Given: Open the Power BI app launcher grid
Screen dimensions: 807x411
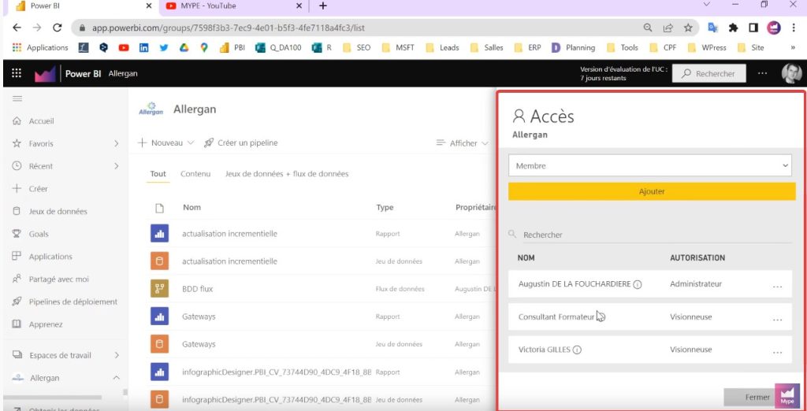Looking at the screenshot, I should point(17,73).
